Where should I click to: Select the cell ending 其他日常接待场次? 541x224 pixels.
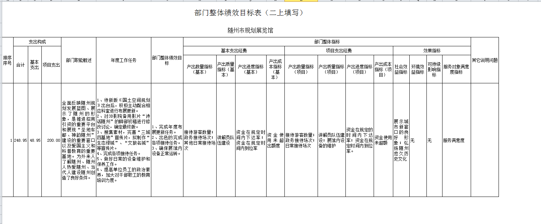point(199,140)
